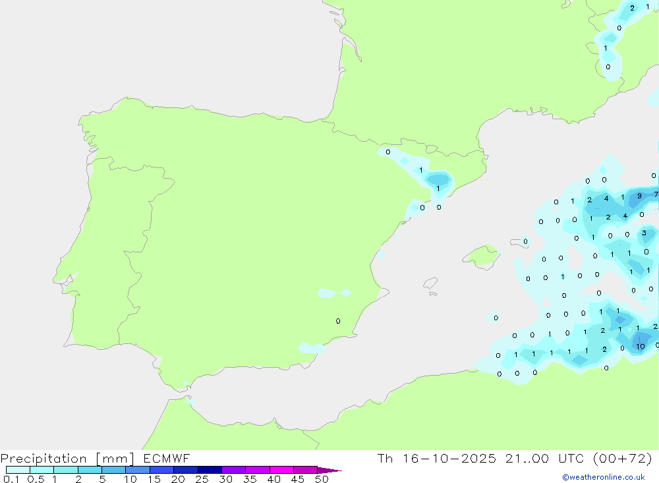Click the violet swatch between 30 and 35

[233, 470]
